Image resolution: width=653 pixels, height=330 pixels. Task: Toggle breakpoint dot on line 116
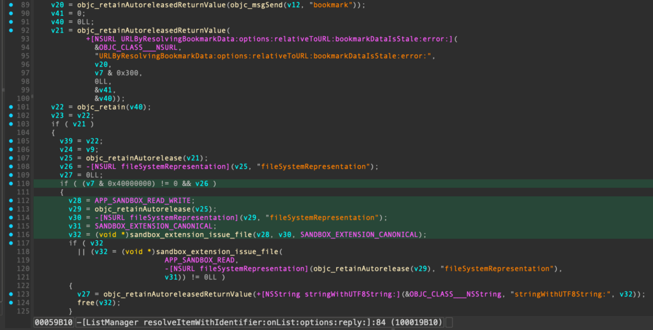click(11, 234)
